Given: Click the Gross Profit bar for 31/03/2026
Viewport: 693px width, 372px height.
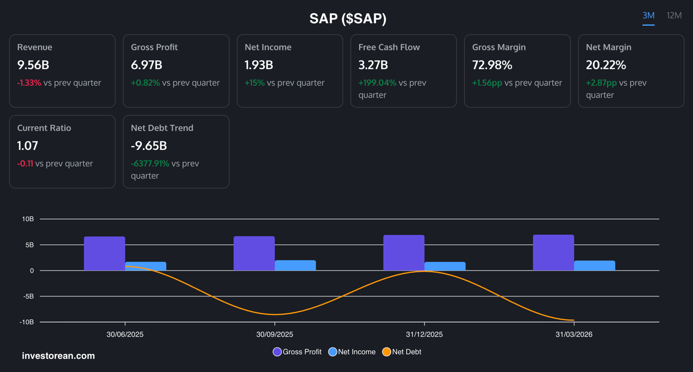Looking at the screenshot, I should 553,252.
